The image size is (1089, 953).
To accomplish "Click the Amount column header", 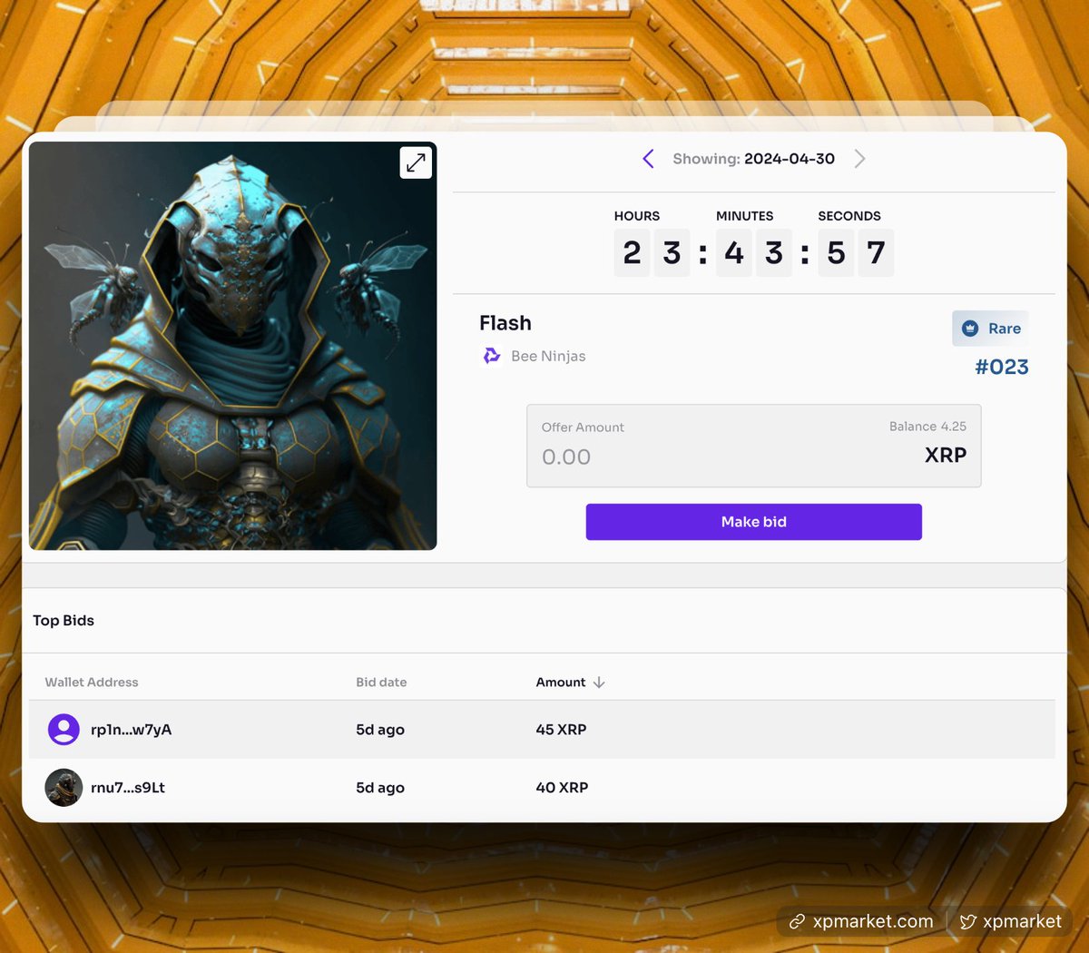I will (x=561, y=683).
